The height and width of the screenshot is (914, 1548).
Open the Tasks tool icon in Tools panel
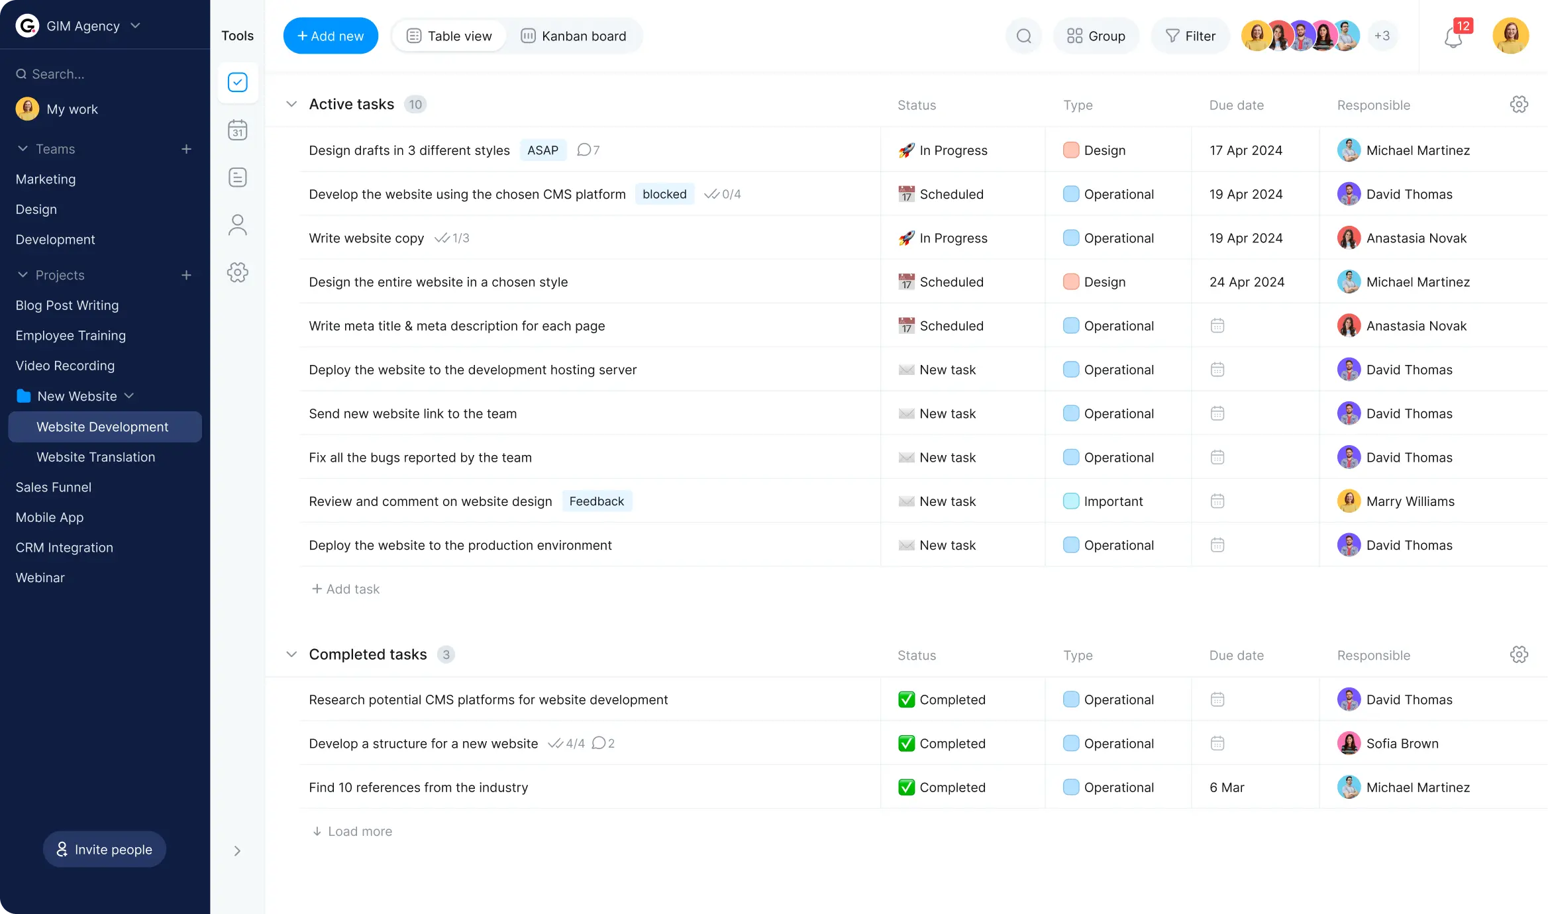[238, 82]
